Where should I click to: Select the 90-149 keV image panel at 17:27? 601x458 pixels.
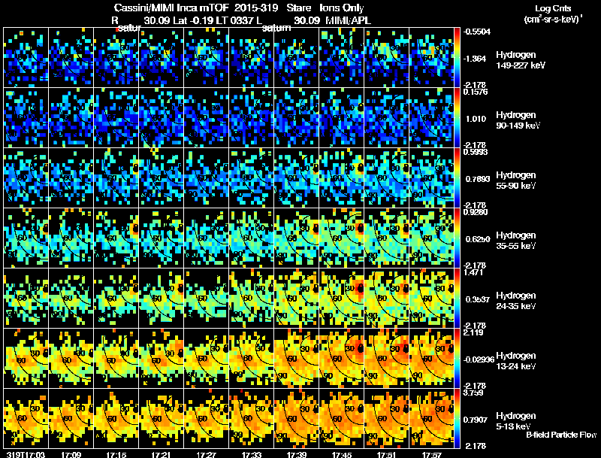pyautogui.click(x=206, y=118)
